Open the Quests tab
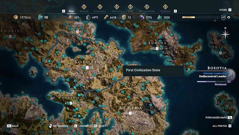The width and height of the screenshot is (239, 135). click(x=84, y=11)
